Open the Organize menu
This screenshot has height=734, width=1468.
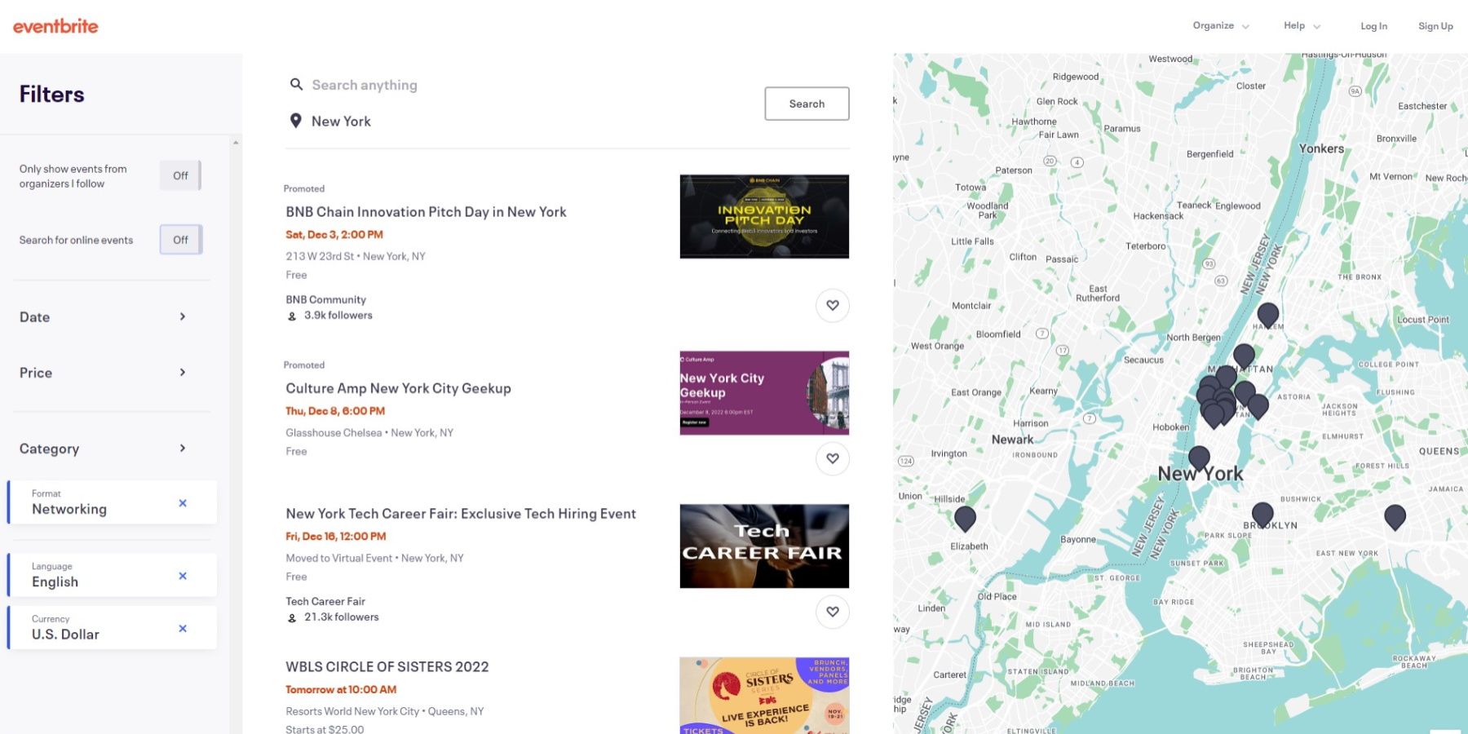point(1220,26)
